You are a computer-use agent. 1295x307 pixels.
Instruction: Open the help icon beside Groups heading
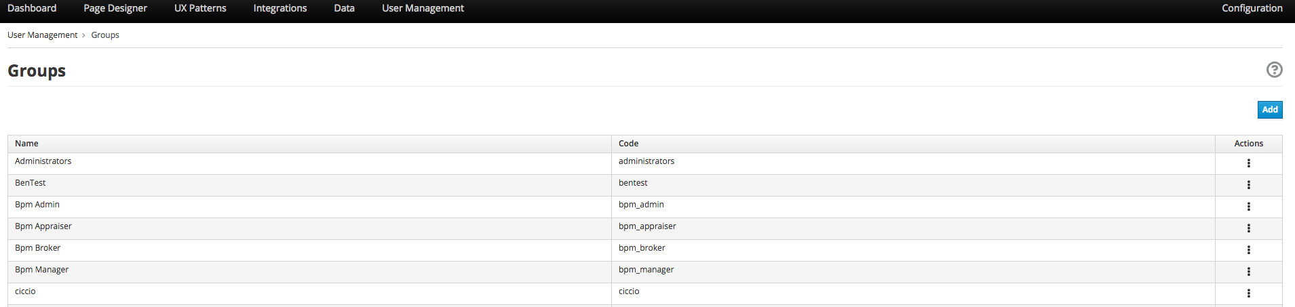(1274, 70)
